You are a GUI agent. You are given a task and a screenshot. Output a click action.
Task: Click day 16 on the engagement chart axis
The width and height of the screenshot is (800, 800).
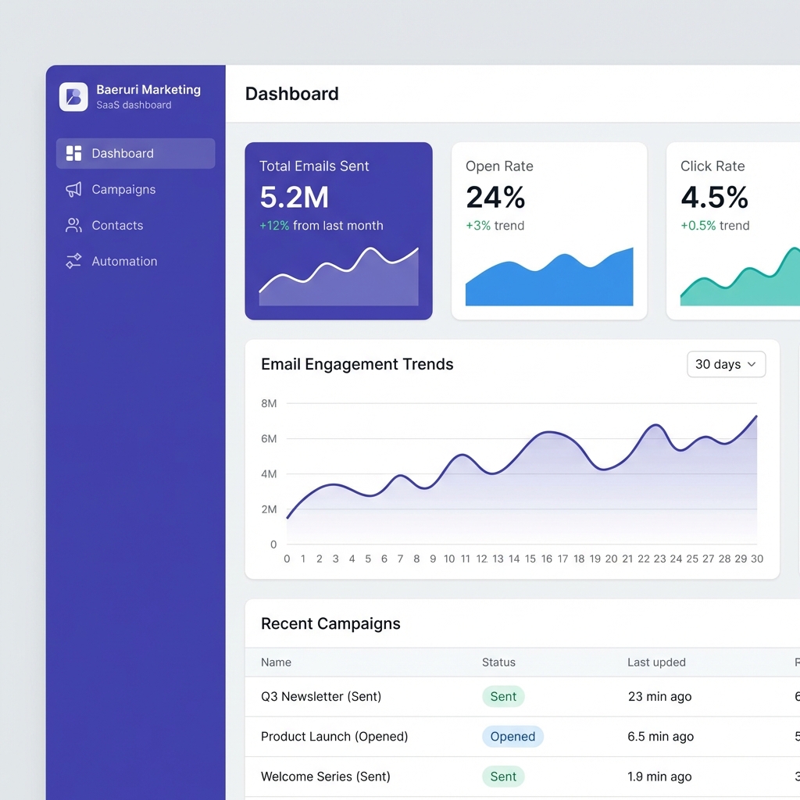coord(547,559)
